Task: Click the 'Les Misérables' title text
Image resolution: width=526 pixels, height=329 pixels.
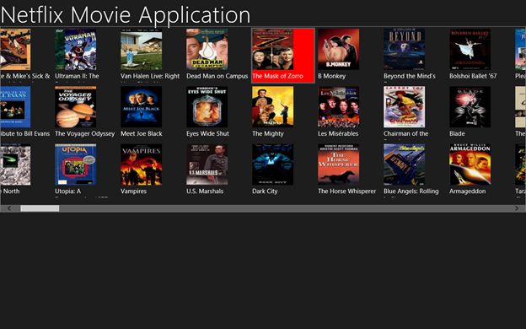Action: 338,133
